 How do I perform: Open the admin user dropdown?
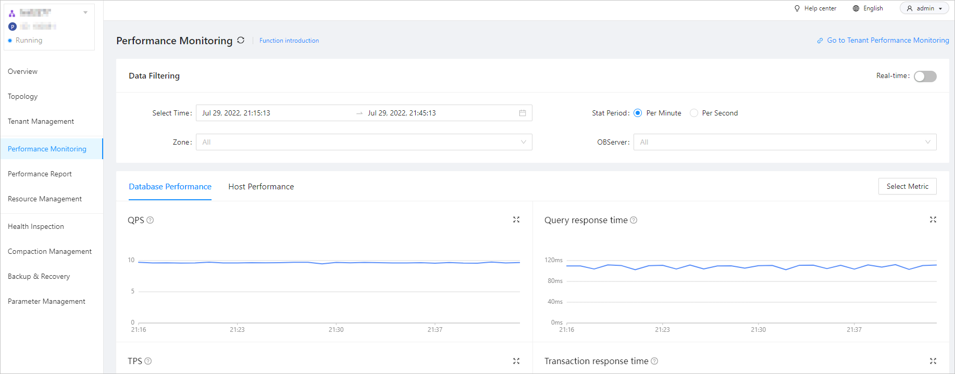click(924, 8)
